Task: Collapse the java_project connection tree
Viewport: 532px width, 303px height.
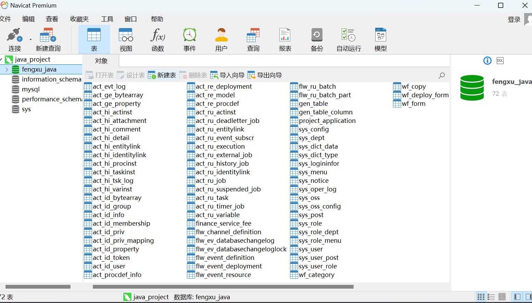Action: tap(1, 60)
